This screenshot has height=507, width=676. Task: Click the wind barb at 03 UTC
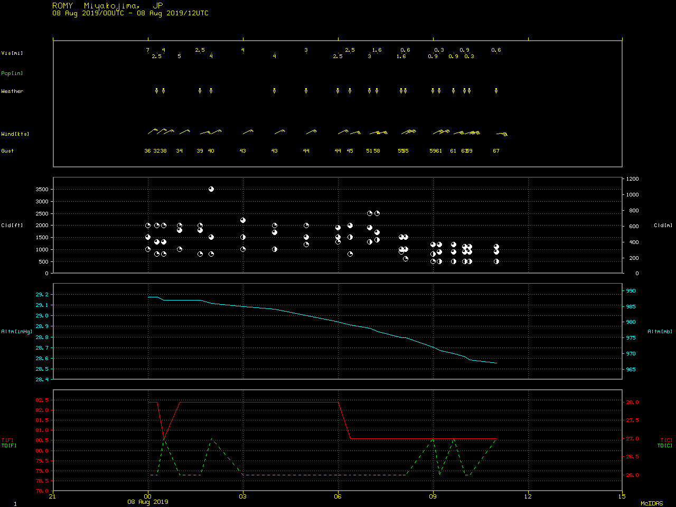point(248,132)
